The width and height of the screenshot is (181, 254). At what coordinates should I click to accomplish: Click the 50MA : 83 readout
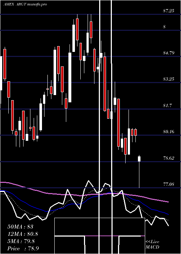[x=20, y=227]
